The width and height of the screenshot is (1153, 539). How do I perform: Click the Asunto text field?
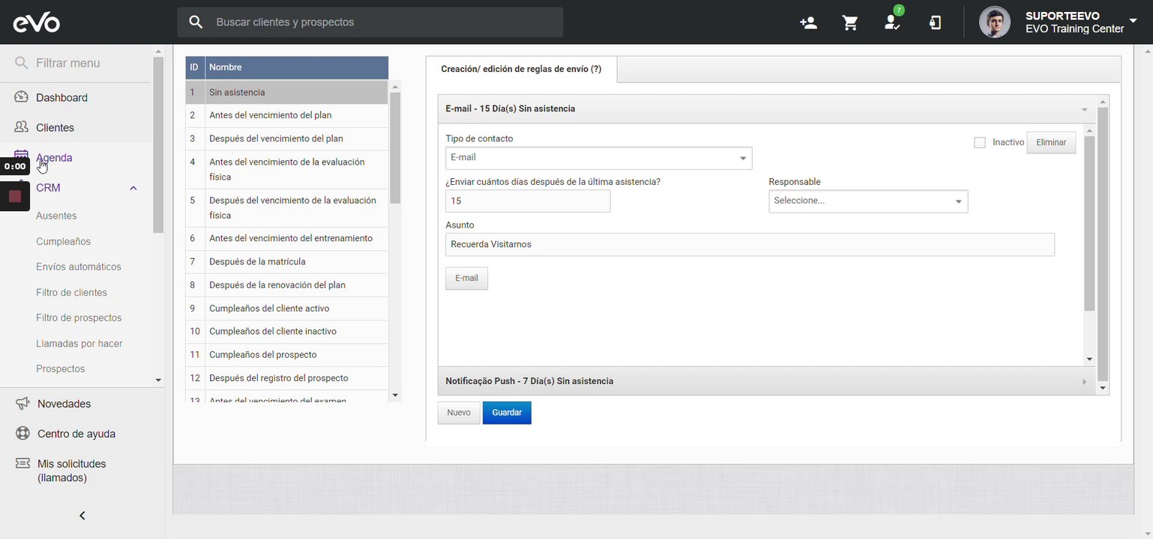(750, 245)
